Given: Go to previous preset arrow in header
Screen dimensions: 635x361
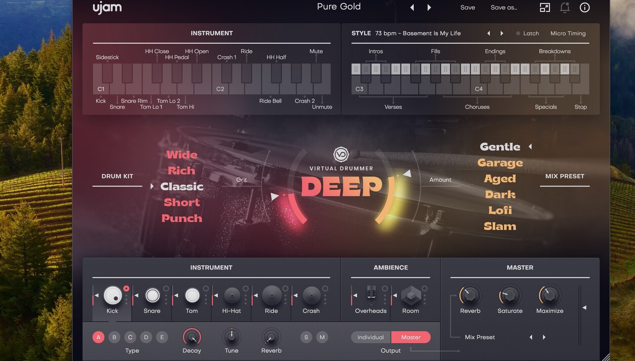Looking at the screenshot, I should pyautogui.click(x=412, y=7).
